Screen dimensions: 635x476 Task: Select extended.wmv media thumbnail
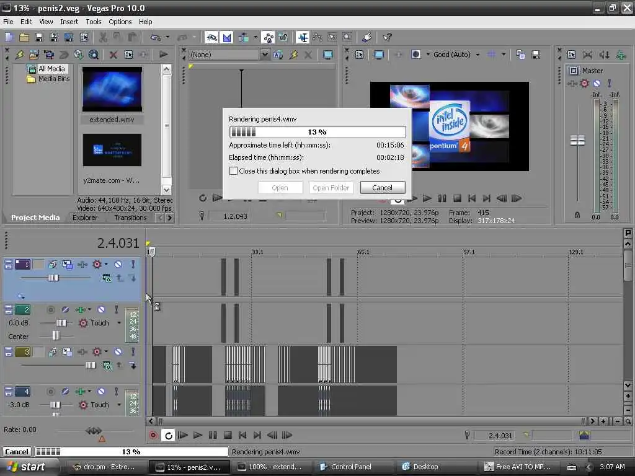coord(112,89)
